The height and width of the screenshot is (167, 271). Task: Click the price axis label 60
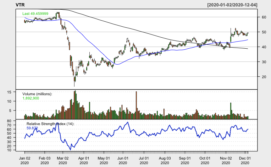264,17
